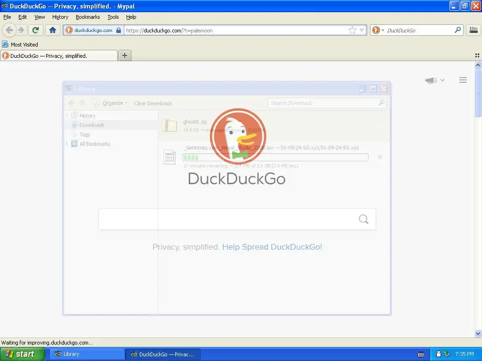Open the Help menu

pos(131,17)
